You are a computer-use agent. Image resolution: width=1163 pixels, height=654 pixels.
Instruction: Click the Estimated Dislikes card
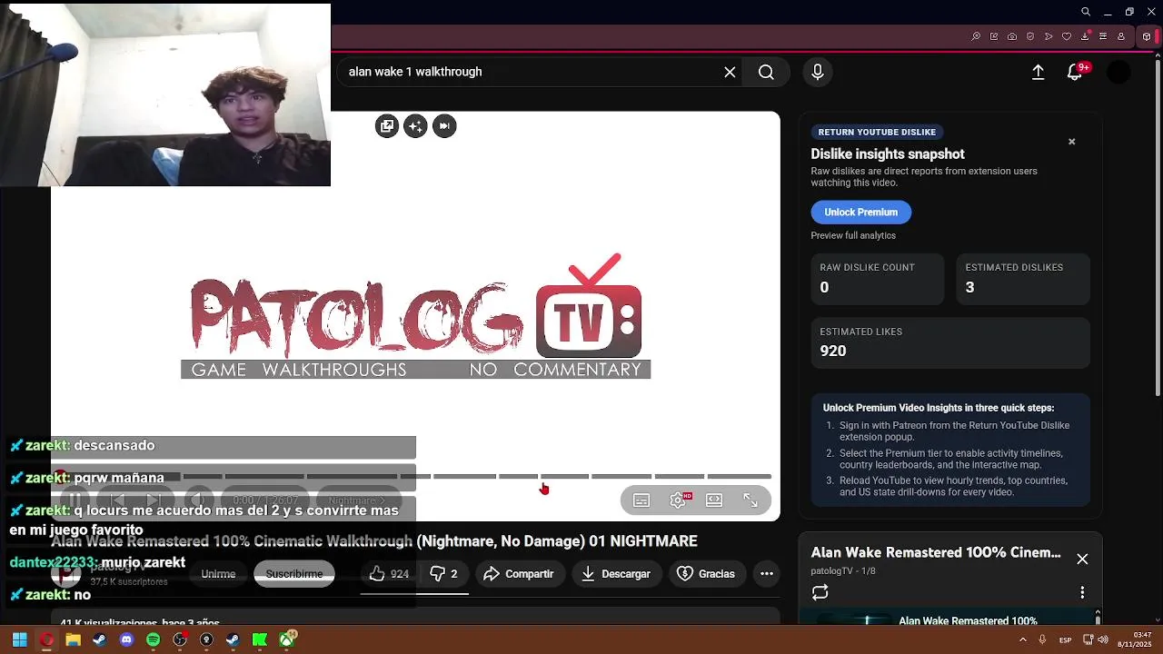click(1023, 279)
